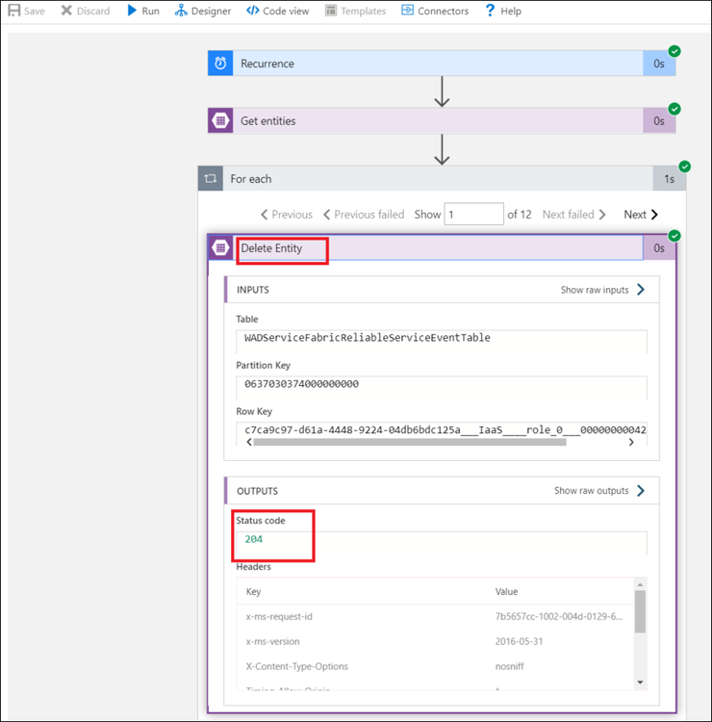The image size is (712, 722).
Task: Click the Value column header
Action: [x=506, y=591]
